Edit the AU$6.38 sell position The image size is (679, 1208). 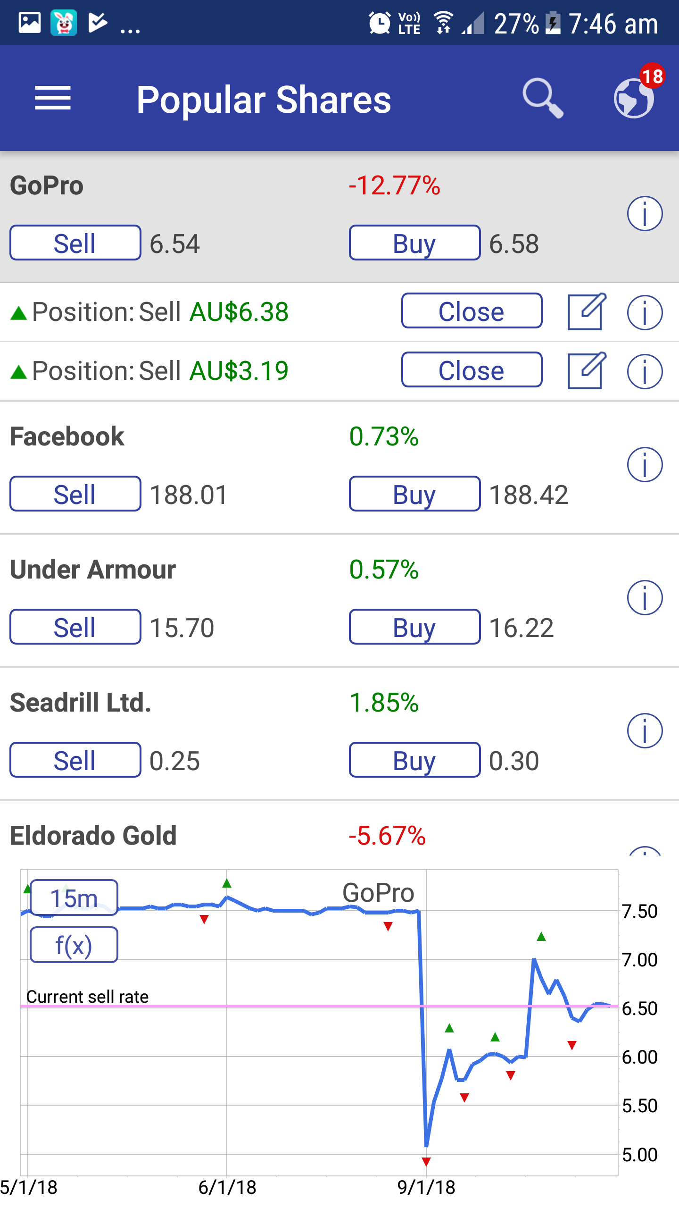tap(586, 312)
